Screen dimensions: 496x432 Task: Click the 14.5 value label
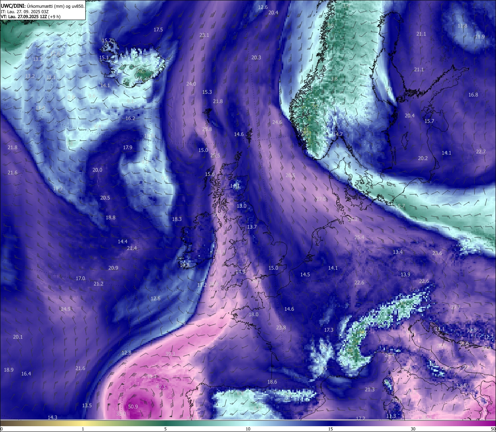pos(305,274)
